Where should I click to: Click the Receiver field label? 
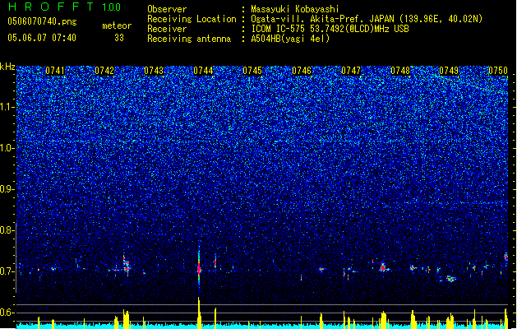click(167, 29)
